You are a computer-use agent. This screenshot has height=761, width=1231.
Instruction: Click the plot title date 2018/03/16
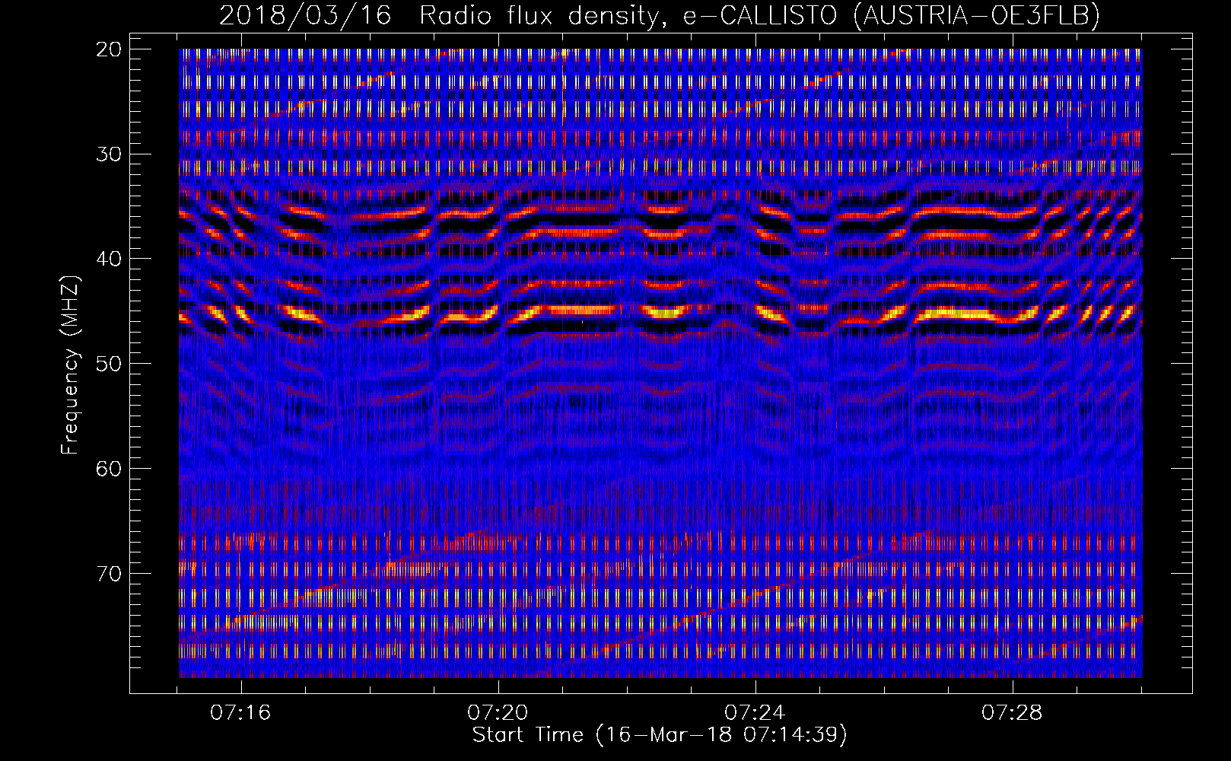coord(305,15)
